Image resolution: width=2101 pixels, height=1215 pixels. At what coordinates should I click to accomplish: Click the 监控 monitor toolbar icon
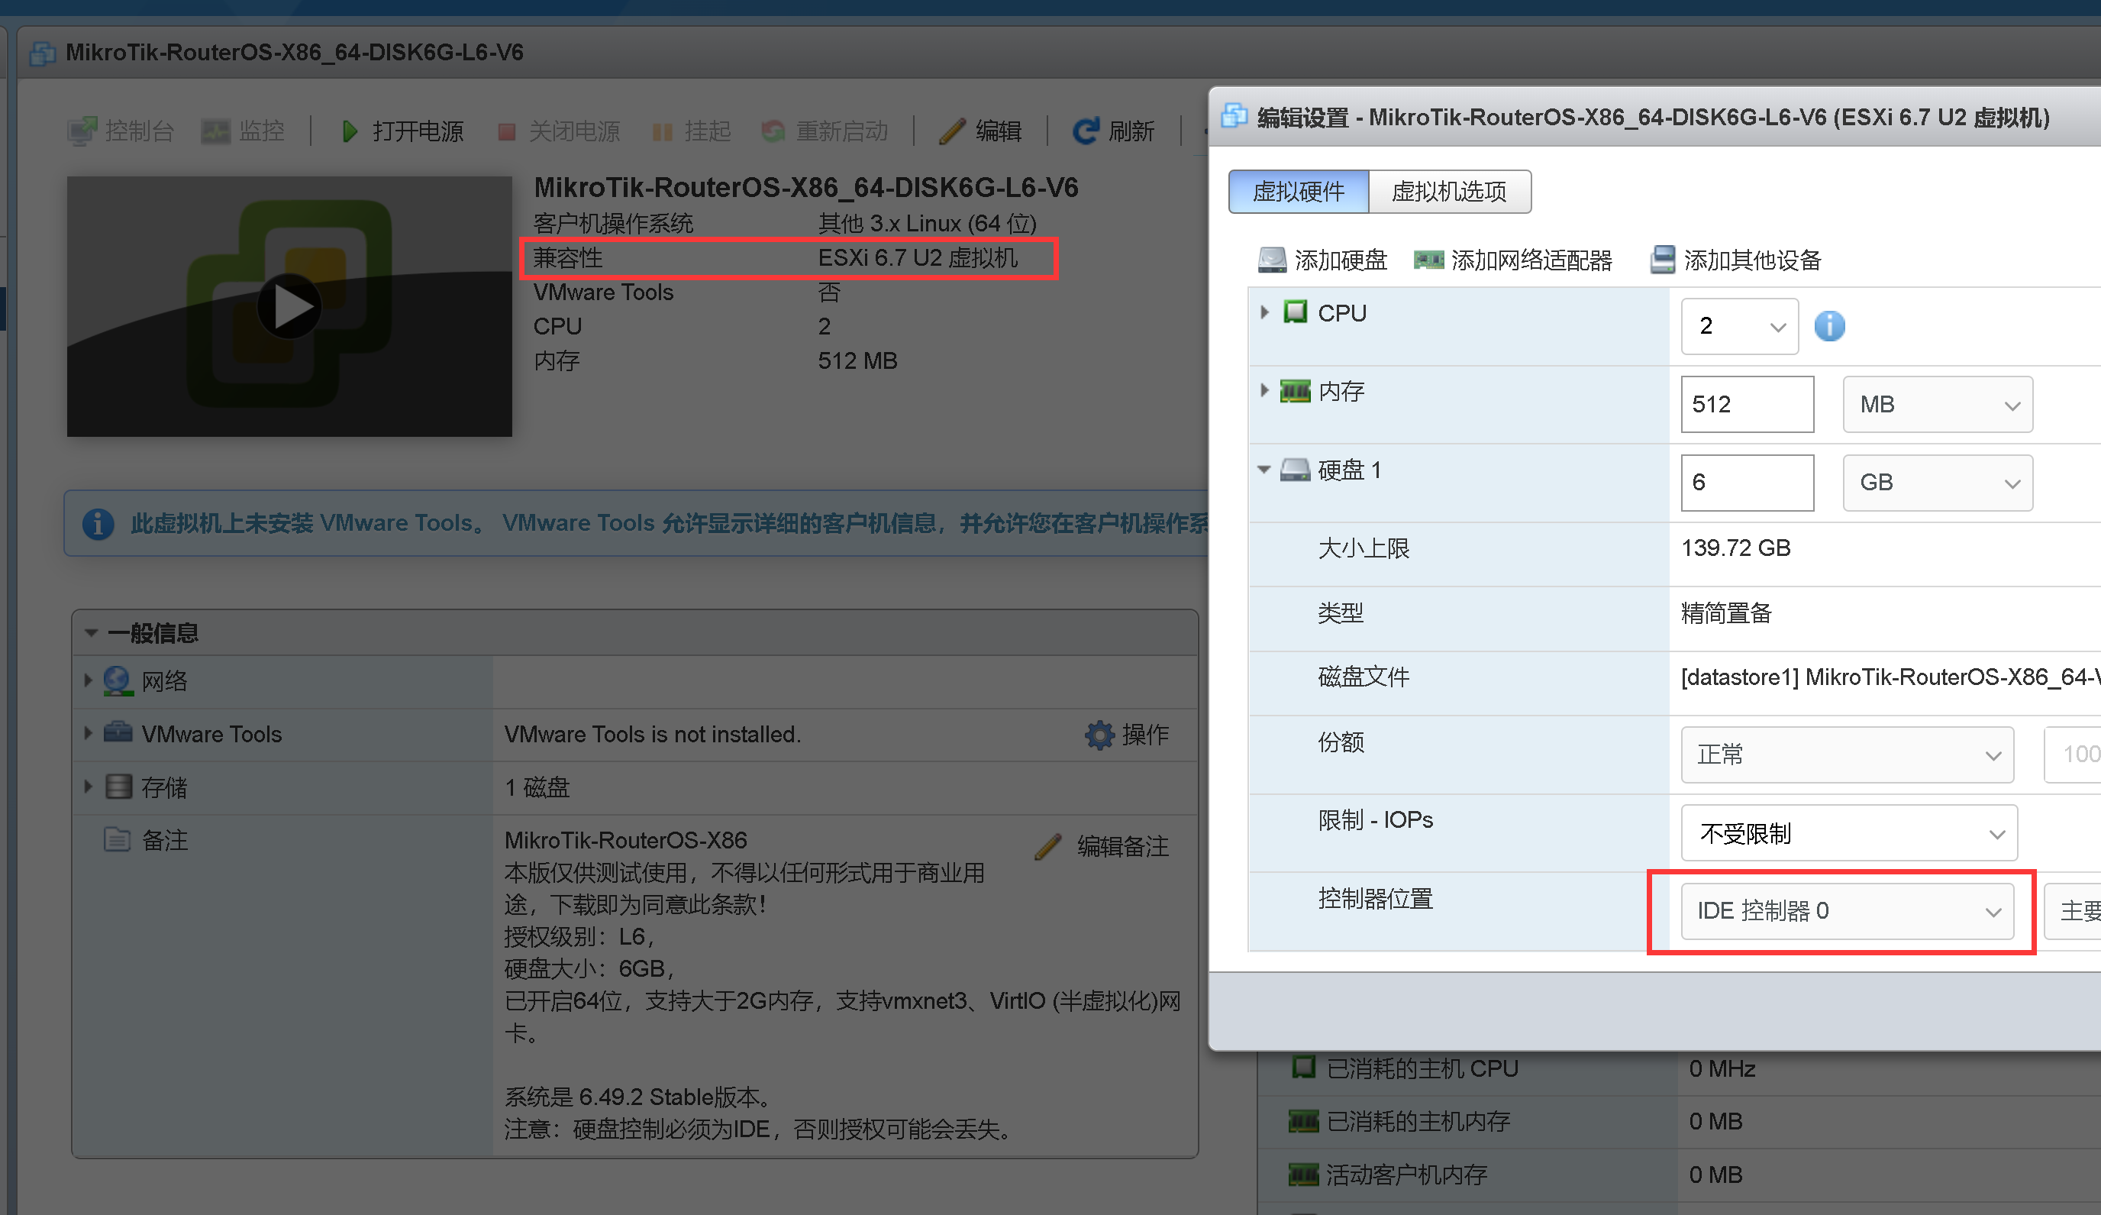pos(215,131)
